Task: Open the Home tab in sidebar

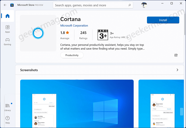Action: [7, 16]
